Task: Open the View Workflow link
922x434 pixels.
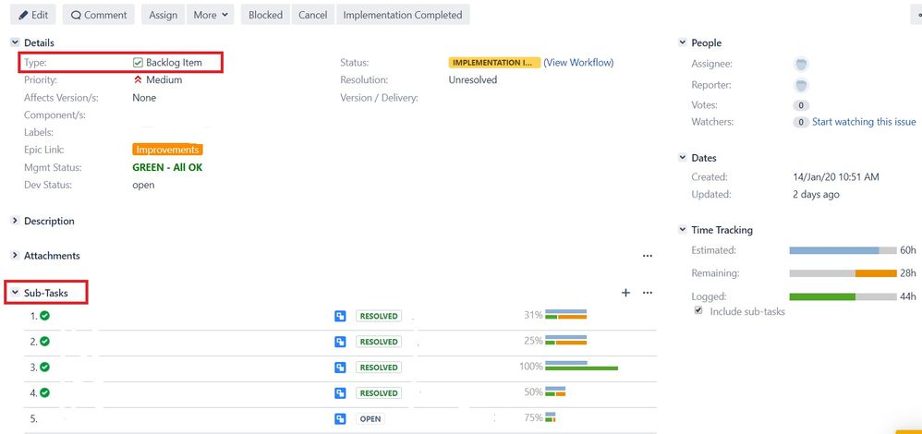Action: tap(578, 63)
